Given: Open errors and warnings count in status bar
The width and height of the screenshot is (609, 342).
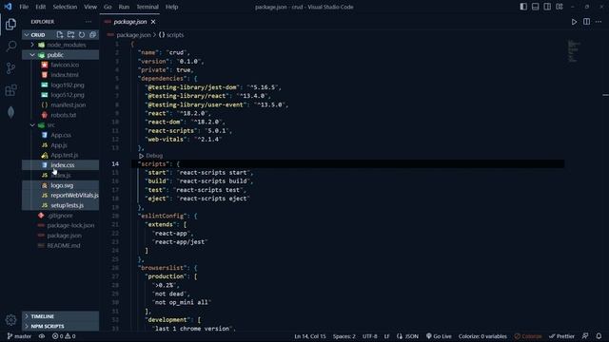Looking at the screenshot, I should [64, 336].
